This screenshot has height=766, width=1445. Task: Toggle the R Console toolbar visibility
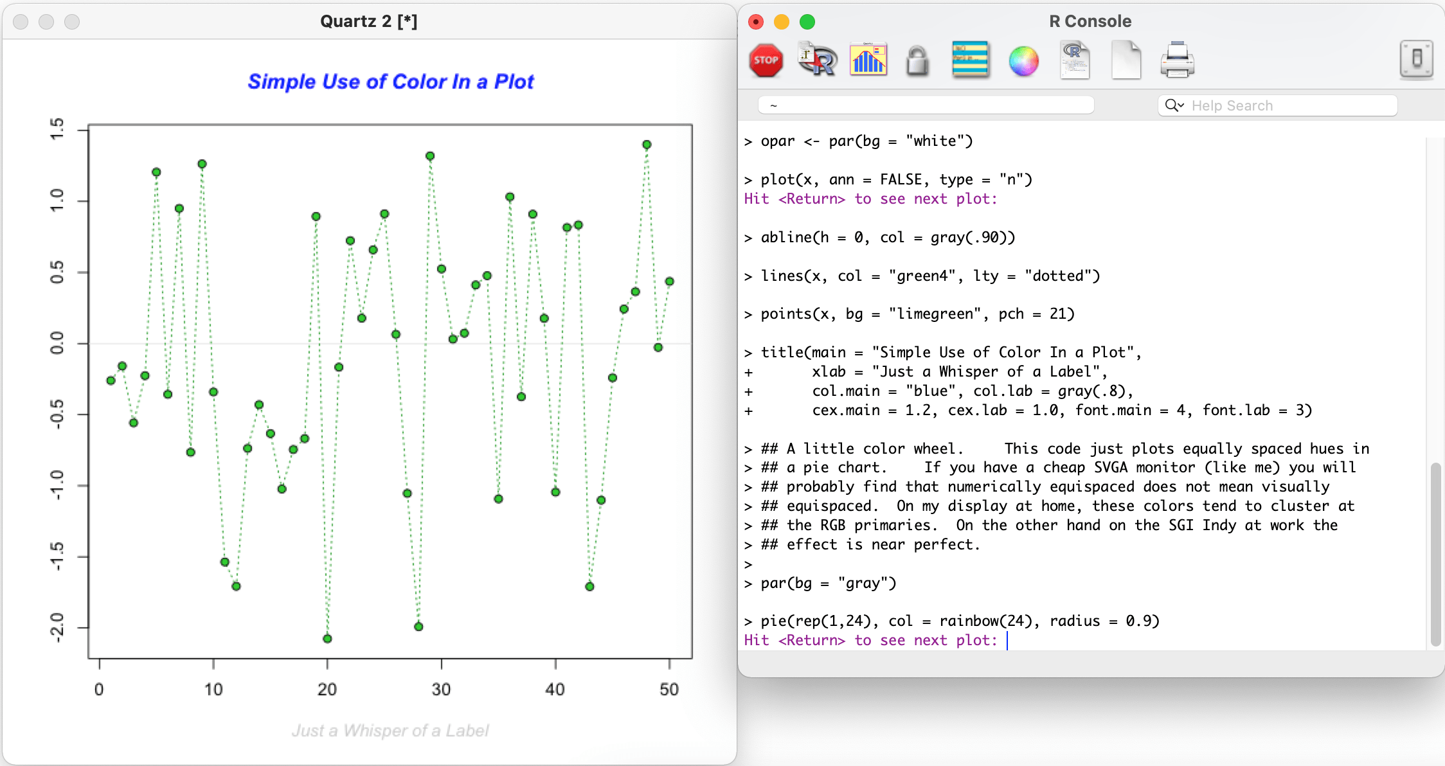[x=1417, y=60]
